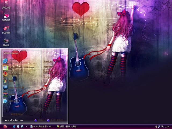This screenshot has width=172, height=129.
Task: Open WinRAR books icon in Start menu
Action: (x=5, y=94)
